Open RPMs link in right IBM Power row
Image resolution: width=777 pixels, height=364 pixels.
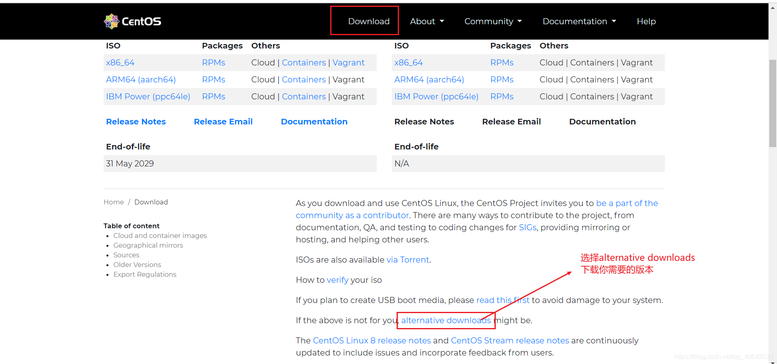point(502,97)
